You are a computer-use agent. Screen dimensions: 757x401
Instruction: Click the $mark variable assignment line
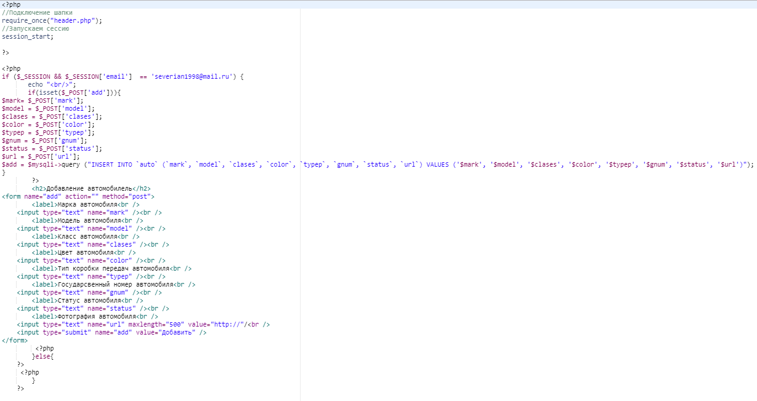click(42, 100)
